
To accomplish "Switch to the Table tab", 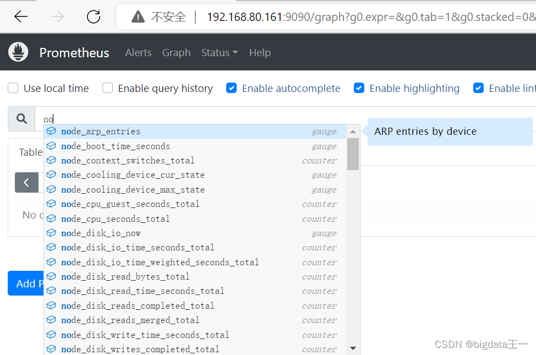I will pyautogui.click(x=31, y=152).
